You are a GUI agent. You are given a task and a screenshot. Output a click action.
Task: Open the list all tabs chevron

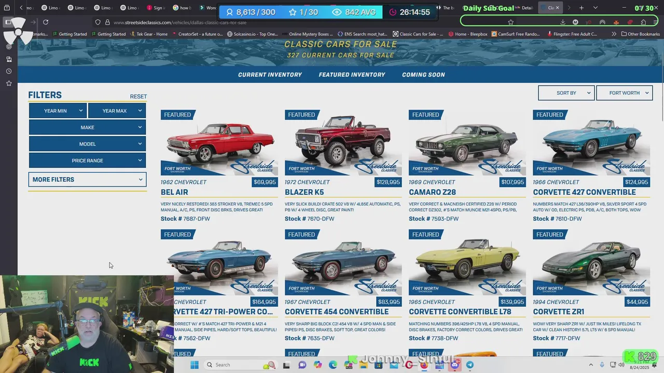coord(595,8)
